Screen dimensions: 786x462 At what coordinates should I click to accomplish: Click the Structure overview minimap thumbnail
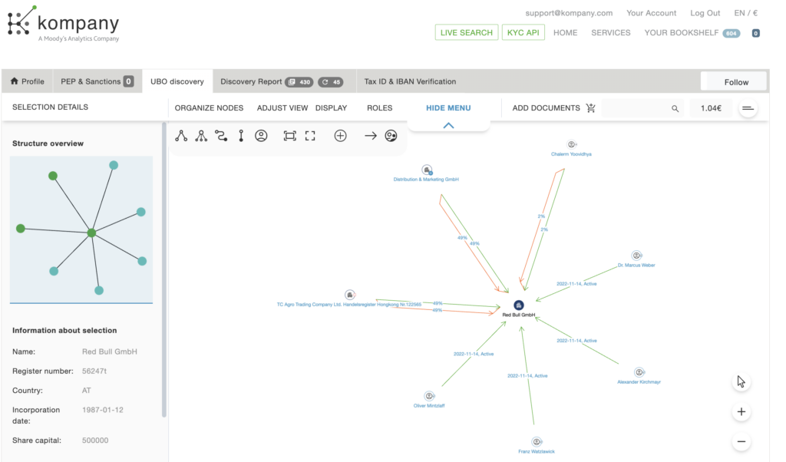coord(81,229)
